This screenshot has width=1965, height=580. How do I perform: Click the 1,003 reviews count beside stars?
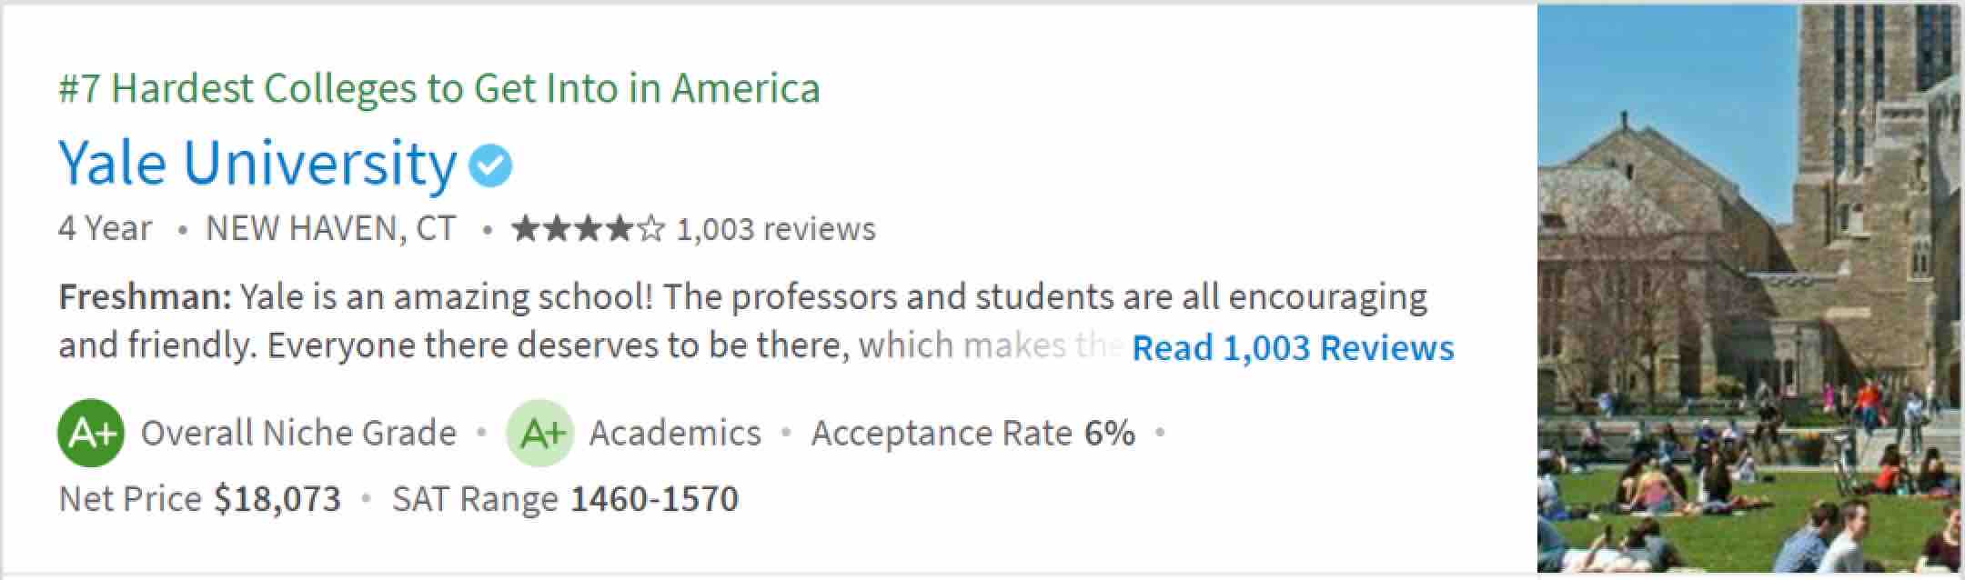[x=776, y=229]
